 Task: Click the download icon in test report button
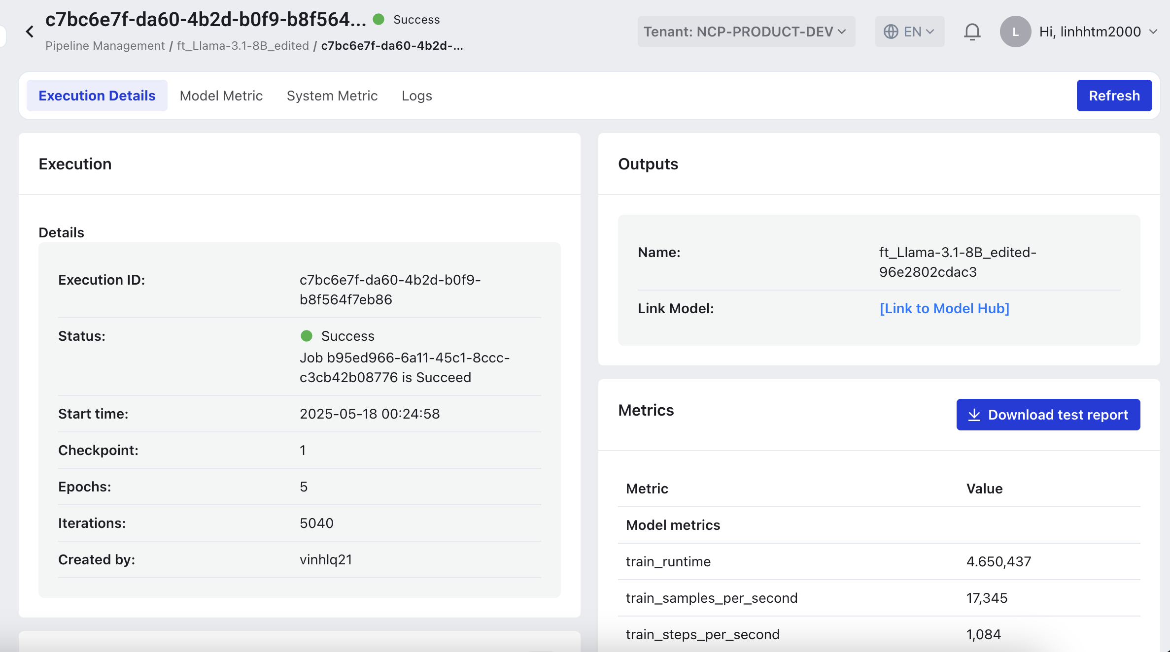[x=974, y=415]
